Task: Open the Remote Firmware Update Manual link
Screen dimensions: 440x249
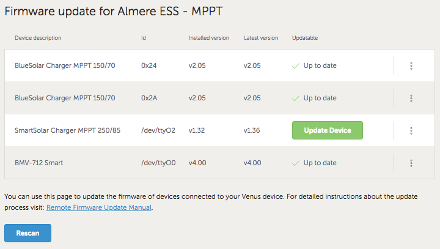Action: (99, 207)
